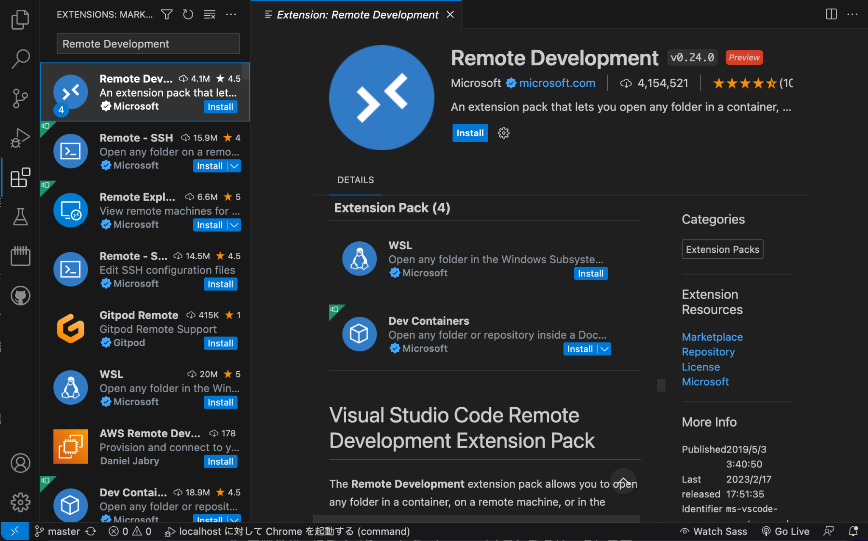Switch to the DETAILS tab
The width and height of the screenshot is (868, 541).
355,179
